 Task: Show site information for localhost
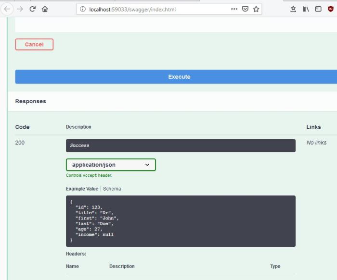pyautogui.click(x=82, y=9)
